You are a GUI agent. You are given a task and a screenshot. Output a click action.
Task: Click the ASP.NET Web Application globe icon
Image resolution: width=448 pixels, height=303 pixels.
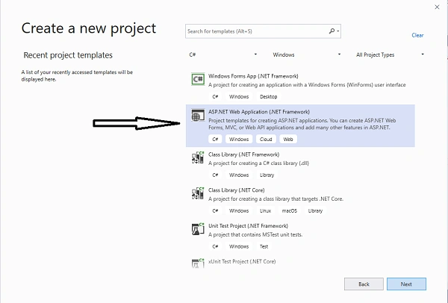[198, 115]
